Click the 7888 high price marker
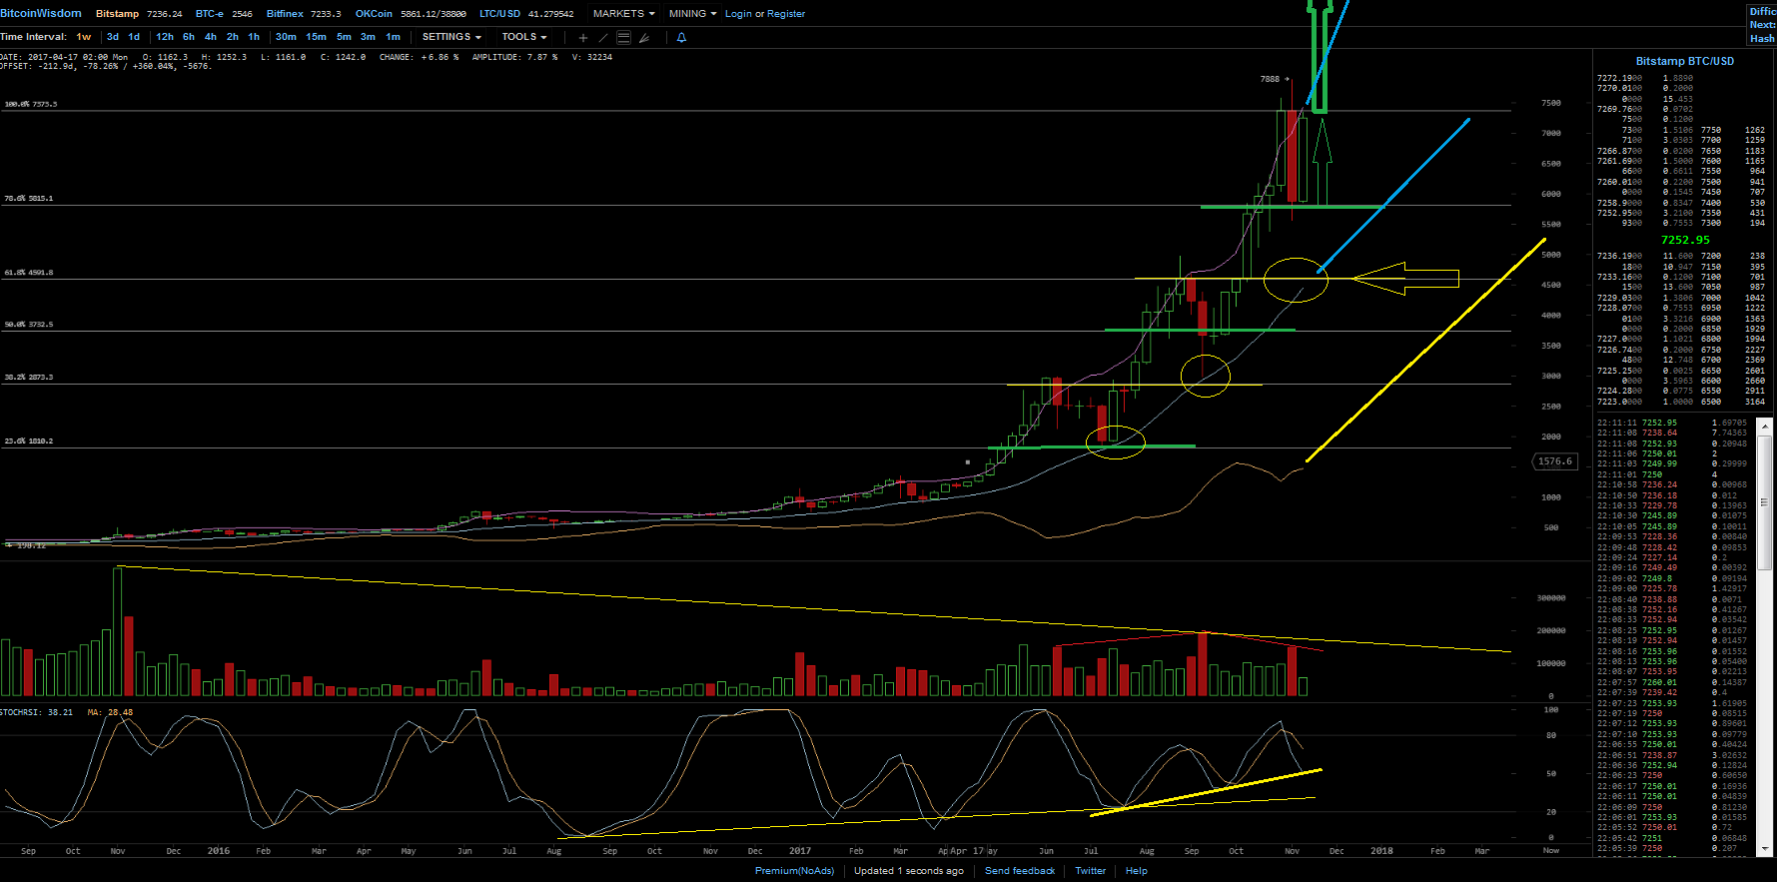The width and height of the screenshot is (1777, 882). click(1270, 79)
